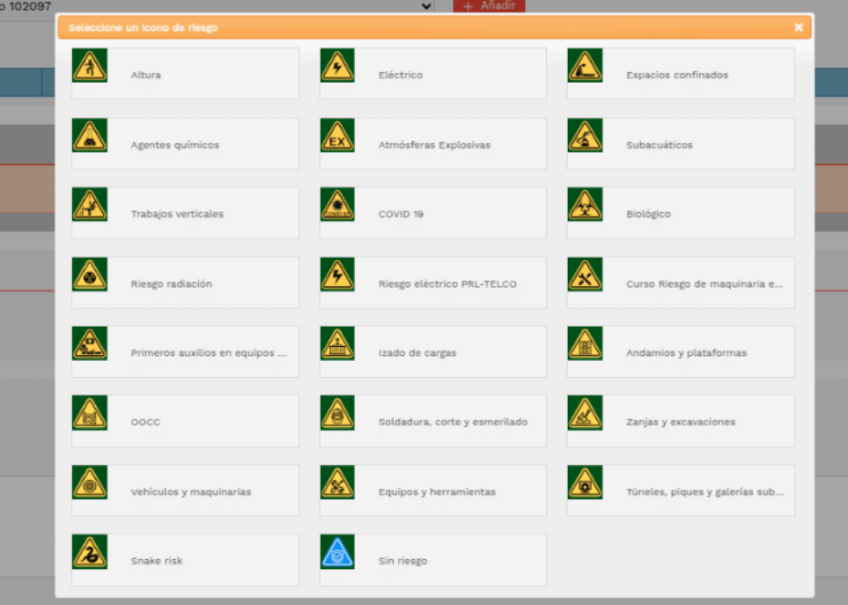Select the blue Sin riesgo icon
Screen dimensions: 848x605
click(x=337, y=551)
